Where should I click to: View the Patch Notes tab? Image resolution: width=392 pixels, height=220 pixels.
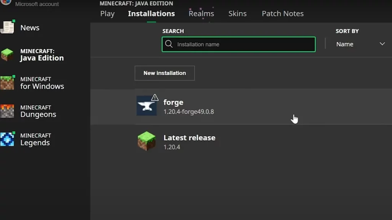283,14
